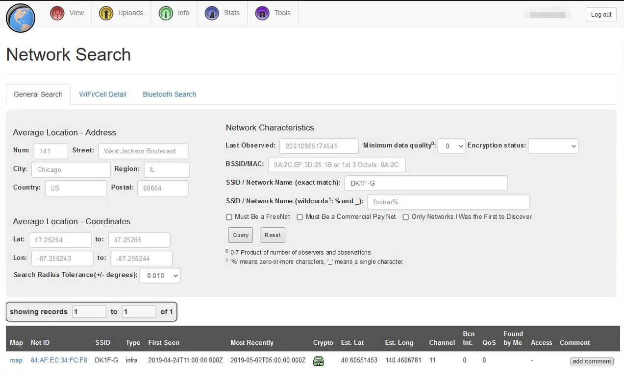Toggle Only Networks I Was First to Discover
624x379 pixels.
(x=405, y=217)
